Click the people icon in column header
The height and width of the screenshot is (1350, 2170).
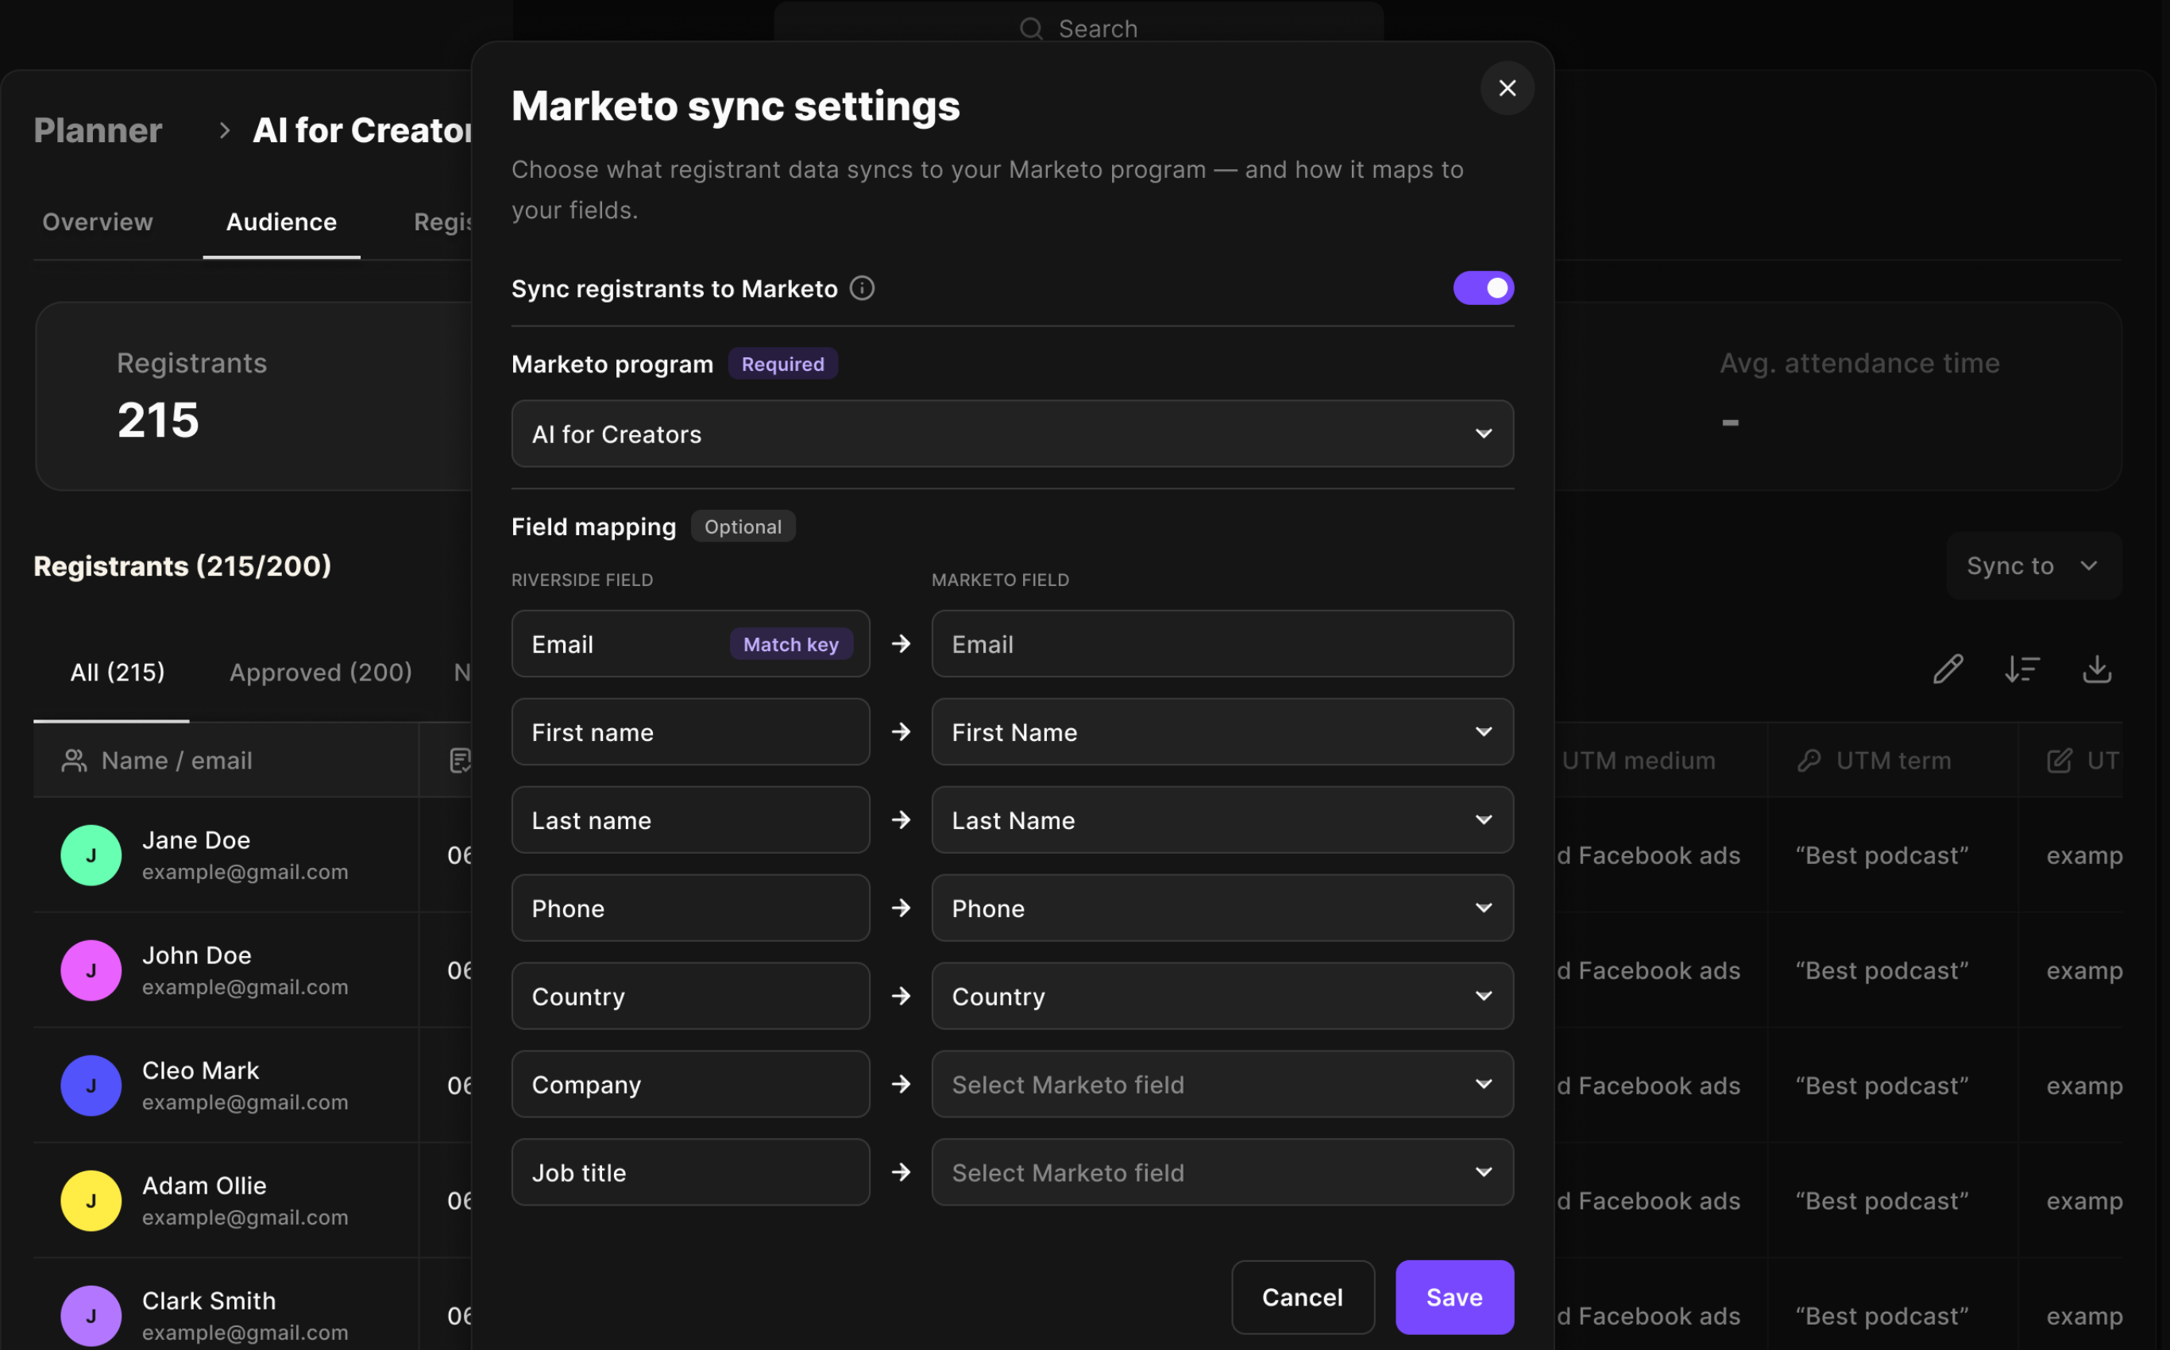[74, 761]
